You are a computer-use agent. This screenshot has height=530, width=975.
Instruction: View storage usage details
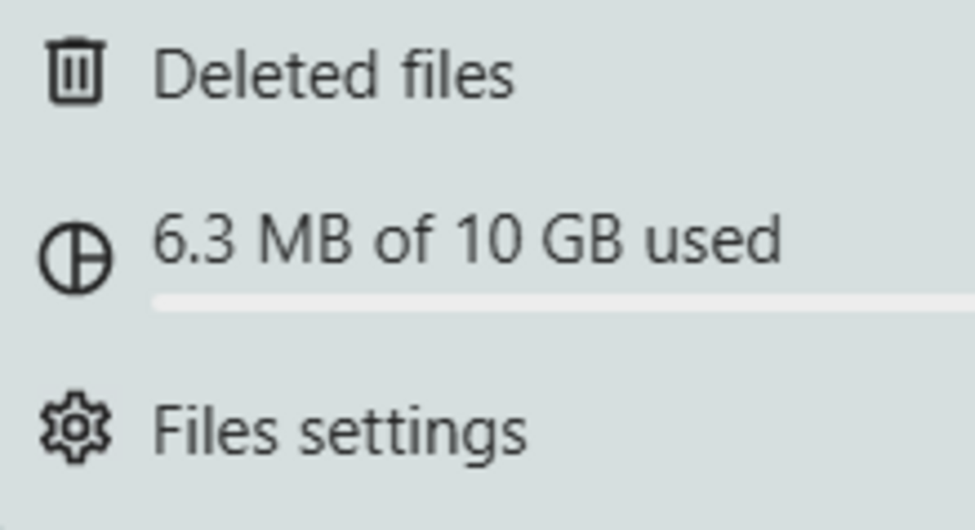pyautogui.click(x=466, y=239)
